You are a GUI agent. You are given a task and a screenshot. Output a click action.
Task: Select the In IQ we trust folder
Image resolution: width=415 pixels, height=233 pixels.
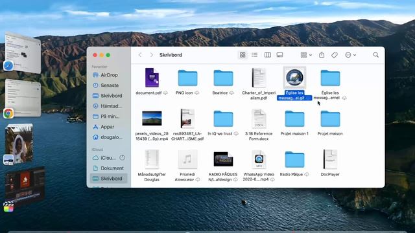pyautogui.click(x=223, y=119)
